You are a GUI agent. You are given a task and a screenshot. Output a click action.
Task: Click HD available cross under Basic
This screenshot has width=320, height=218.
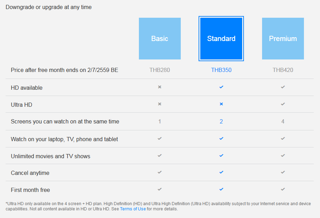coord(159,87)
